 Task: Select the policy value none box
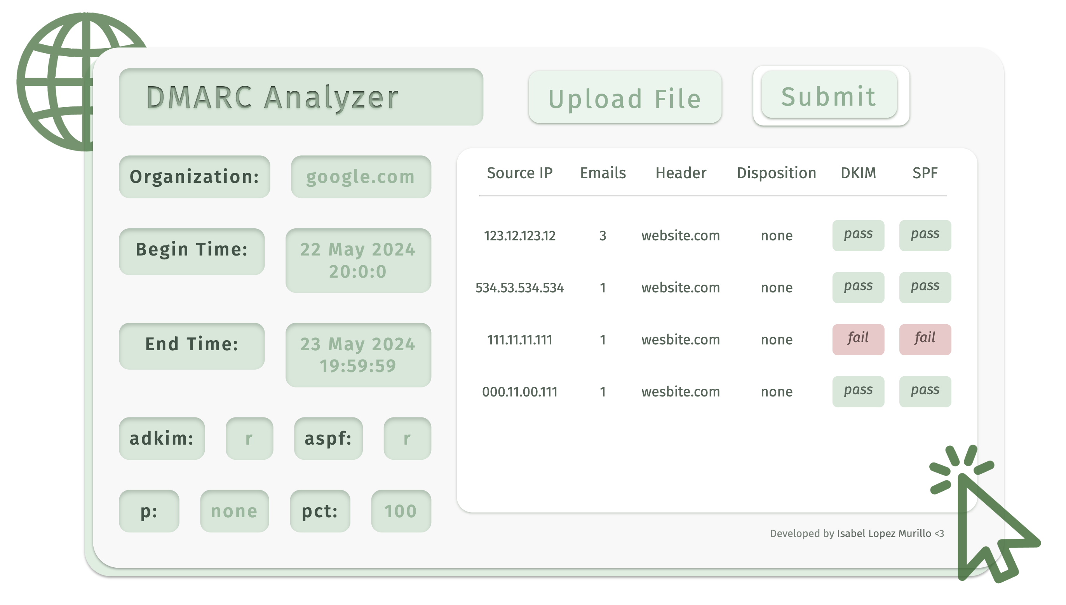coord(234,511)
